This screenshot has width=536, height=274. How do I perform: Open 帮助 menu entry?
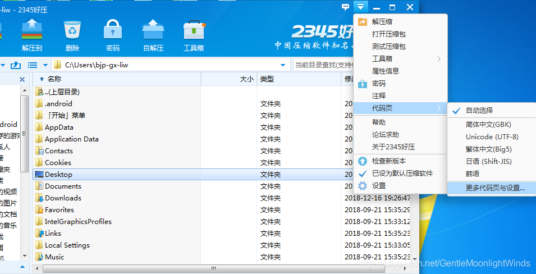pos(400,122)
